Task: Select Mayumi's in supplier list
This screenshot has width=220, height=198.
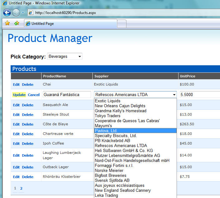Action: click(135, 126)
